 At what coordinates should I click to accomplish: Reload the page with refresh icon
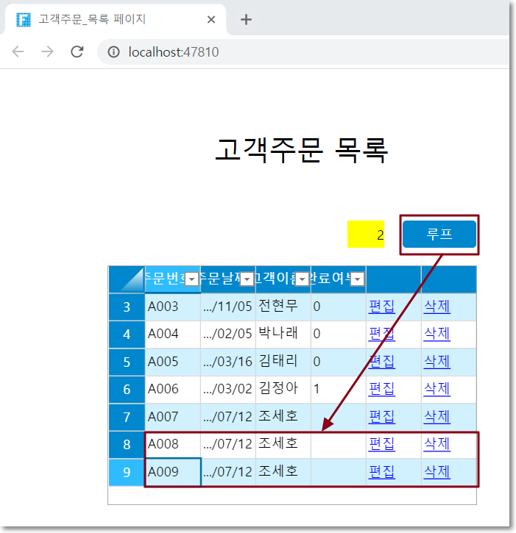point(77,51)
